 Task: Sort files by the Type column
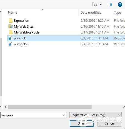[x=117, y=13]
